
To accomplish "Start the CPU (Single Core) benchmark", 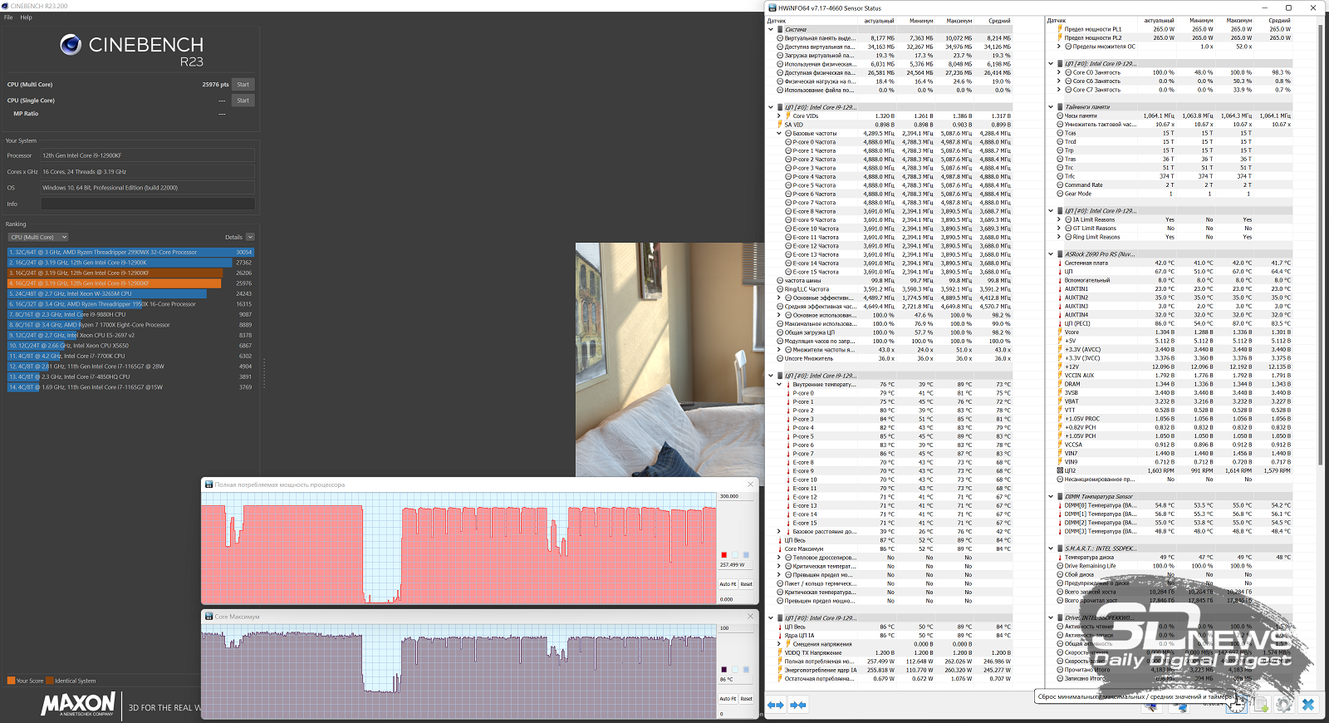I will pos(243,101).
